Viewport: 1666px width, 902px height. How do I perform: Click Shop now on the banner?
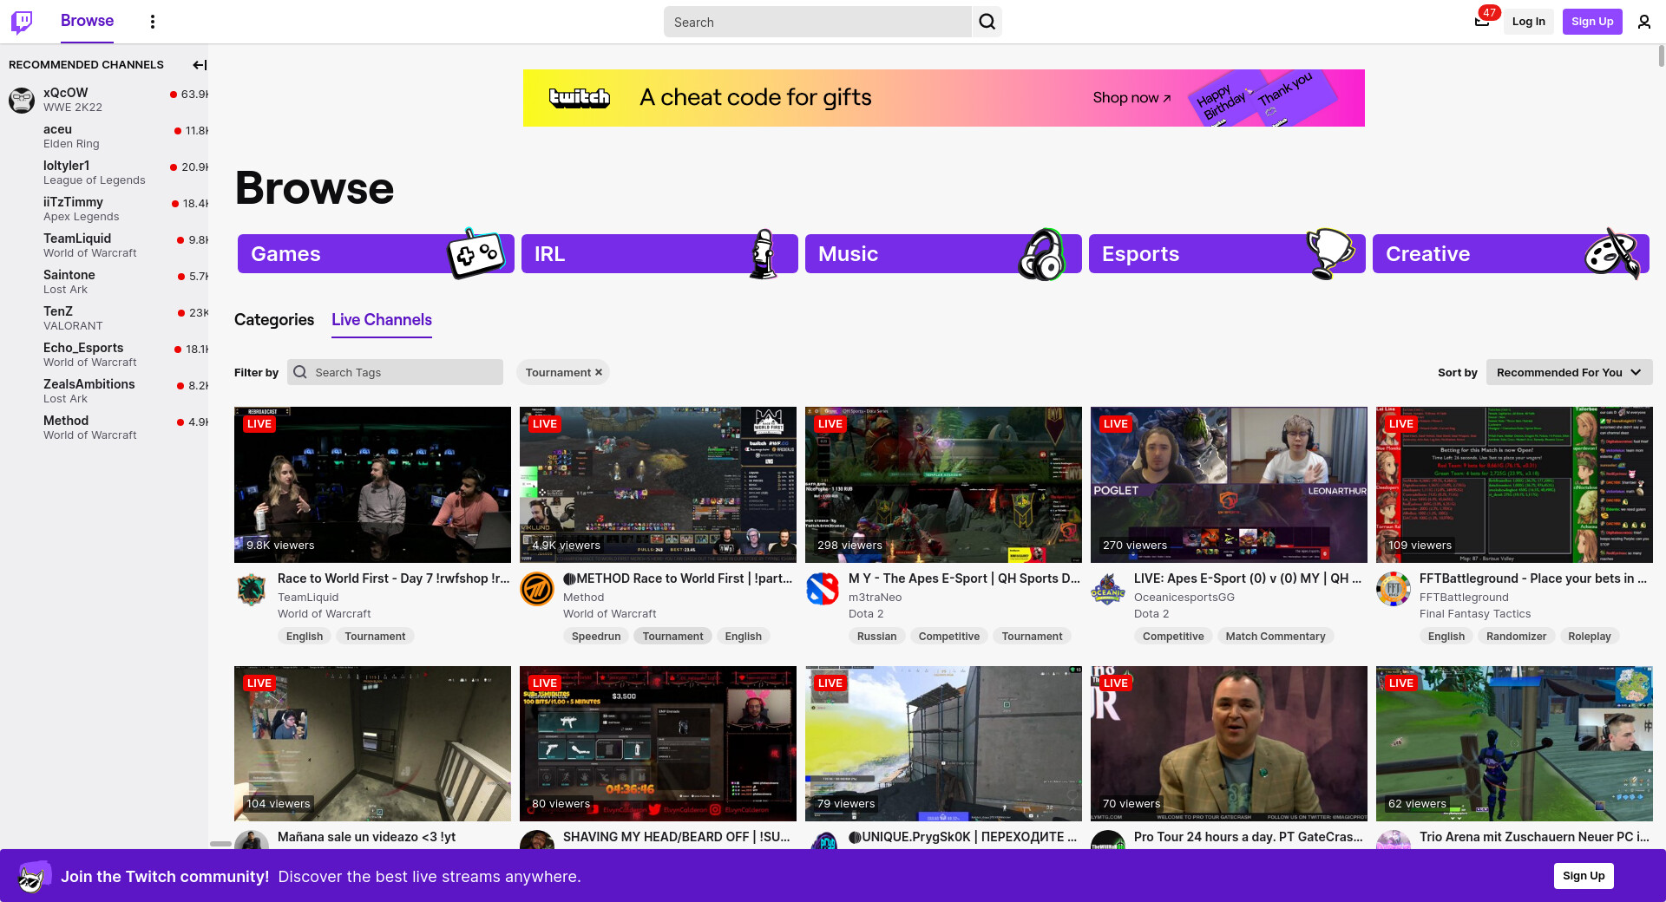1131,98
